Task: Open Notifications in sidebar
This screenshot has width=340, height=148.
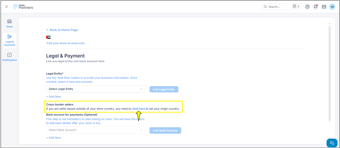Action: 9,57
